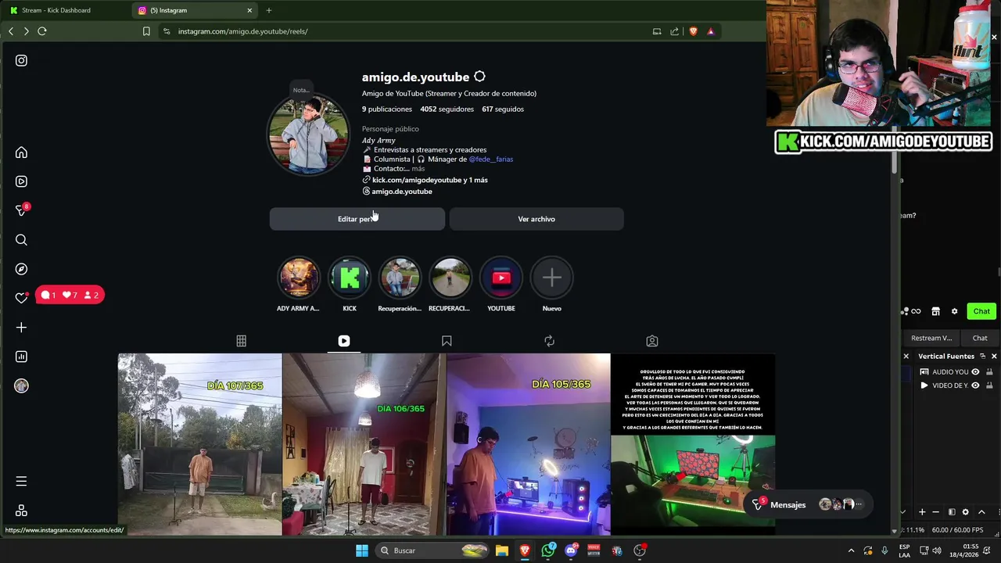Open kick.com/amigodeyoutube y 1 más link
Image resolution: width=1001 pixels, height=563 pixels.
(425, 180)
